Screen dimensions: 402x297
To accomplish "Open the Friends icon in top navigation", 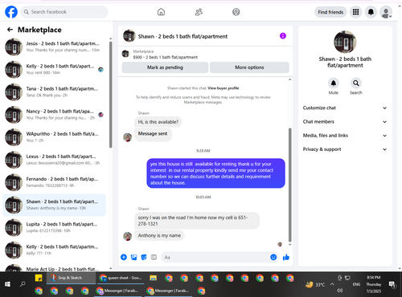I will (199, 12).
